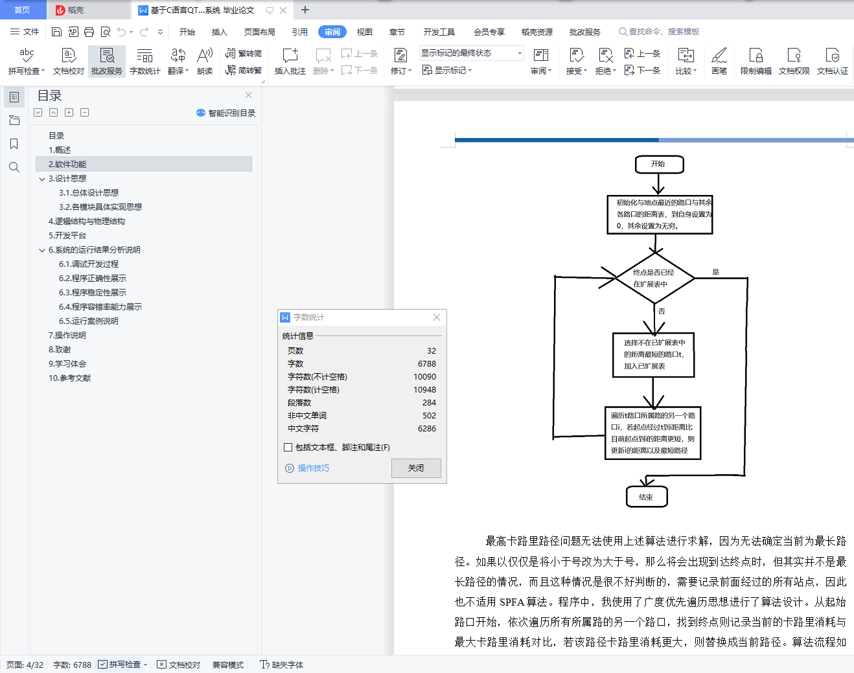
Task: Collapse the 3.设计思想 outline section
Action: (42, 179)
